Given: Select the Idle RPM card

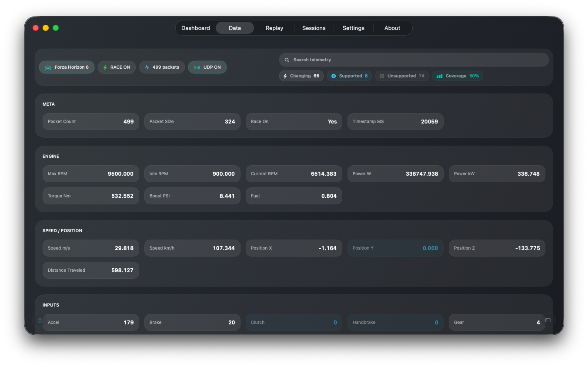Looking at the screenshot, I should pos(192,174).
